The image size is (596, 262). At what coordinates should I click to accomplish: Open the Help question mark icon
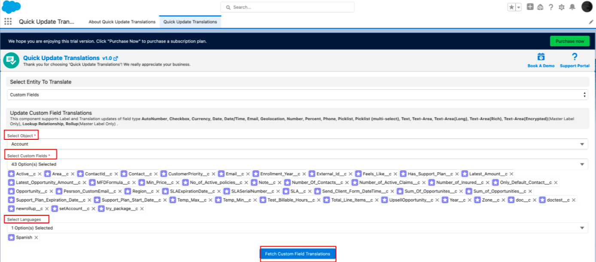[551, 7]
